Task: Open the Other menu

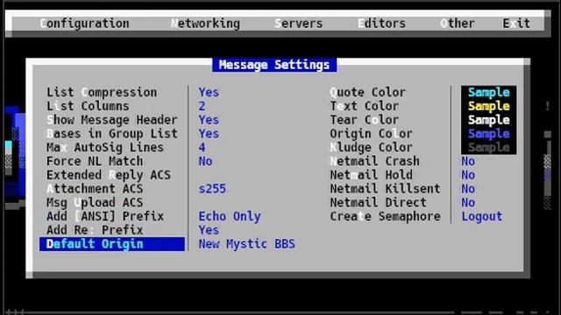Action: coord(458,24)
